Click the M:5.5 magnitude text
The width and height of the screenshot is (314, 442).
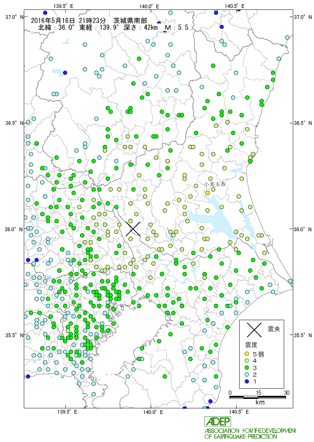tap(176, 27)
